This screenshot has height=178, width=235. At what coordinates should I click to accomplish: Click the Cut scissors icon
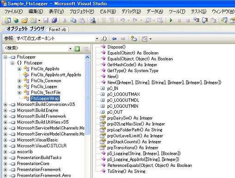[x=65, y=20]
